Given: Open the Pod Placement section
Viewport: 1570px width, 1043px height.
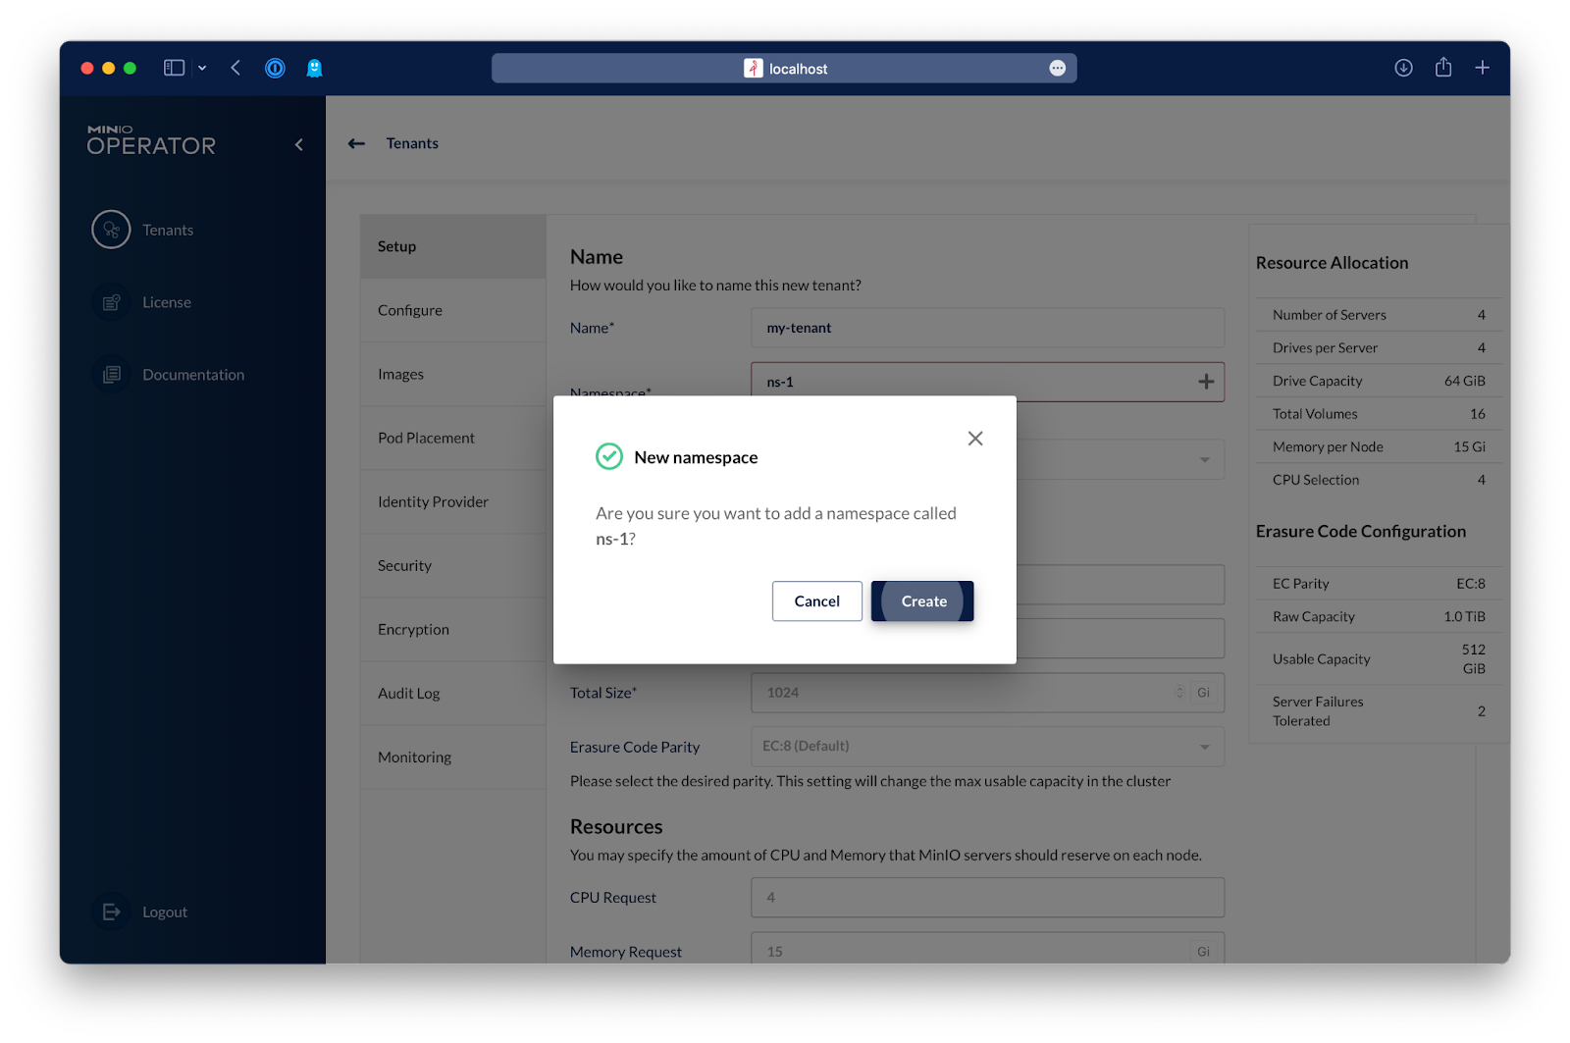Looking at the screenshot, I should point(426,438).
